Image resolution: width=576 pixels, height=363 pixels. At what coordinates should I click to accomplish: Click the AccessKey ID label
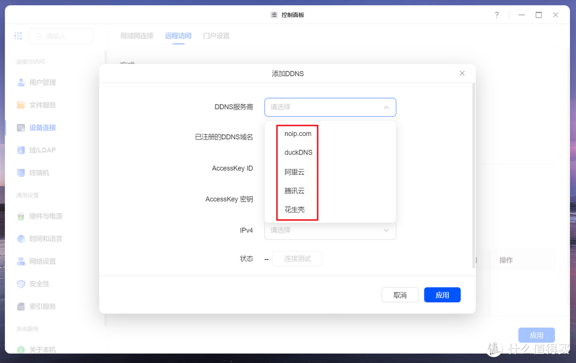pos(232,168)
